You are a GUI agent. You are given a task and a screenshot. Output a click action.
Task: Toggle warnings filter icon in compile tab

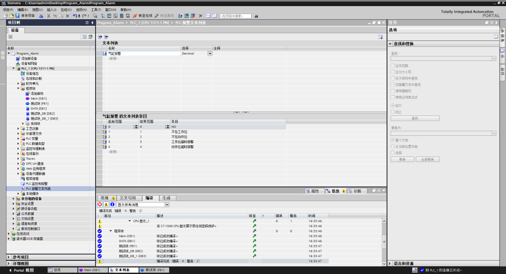tap(106, 205)
